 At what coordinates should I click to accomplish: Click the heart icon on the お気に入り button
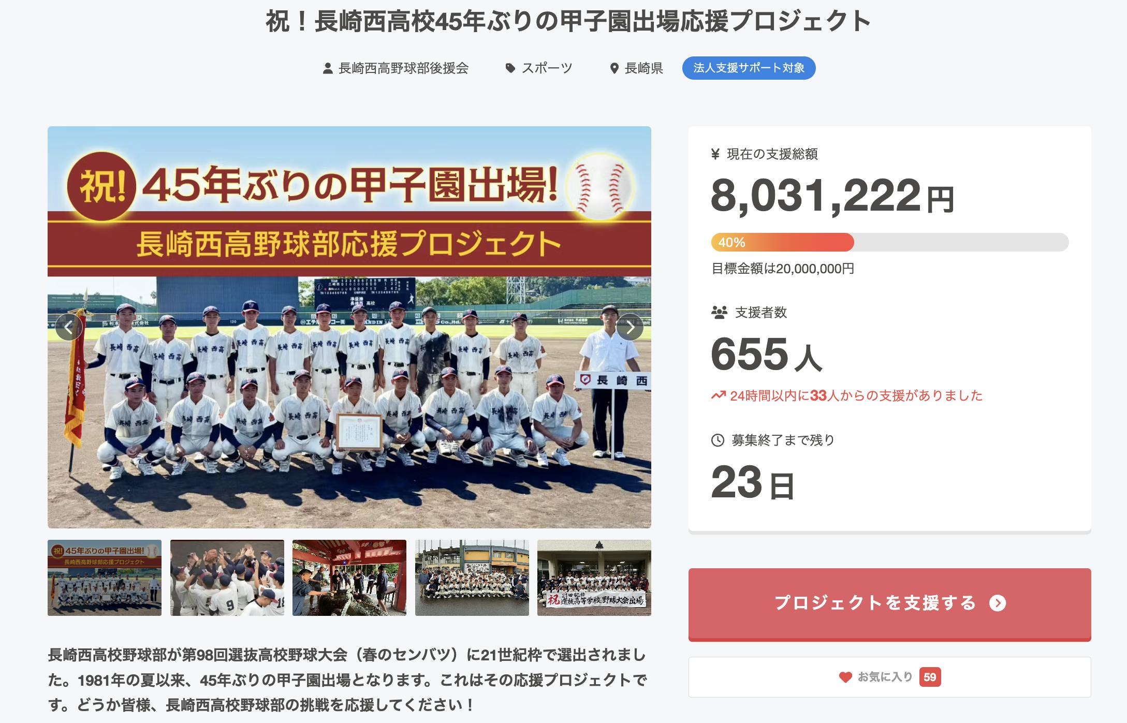tap(845, 677)
